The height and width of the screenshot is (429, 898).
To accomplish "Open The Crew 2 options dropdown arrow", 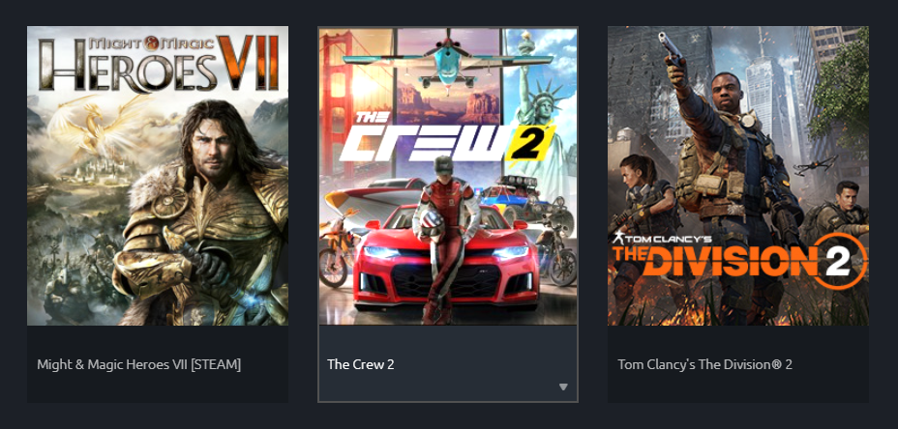I will coord(563,386).
